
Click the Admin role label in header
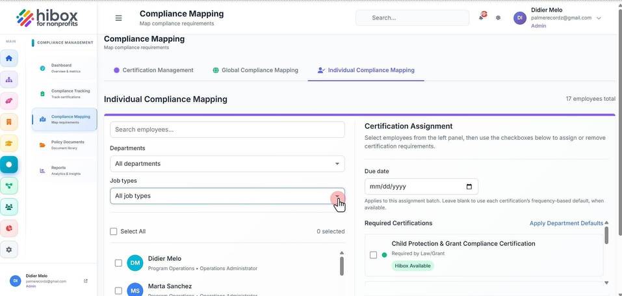(x=538, y=26)
